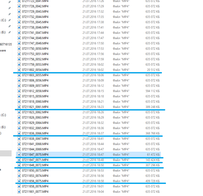This screenshot has height=196, width=203.
Task: Click the 594 112 КБ size cell
Action: point(153,91)
